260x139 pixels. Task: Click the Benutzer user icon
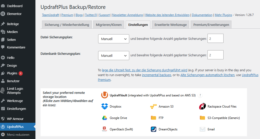point(3,81)
